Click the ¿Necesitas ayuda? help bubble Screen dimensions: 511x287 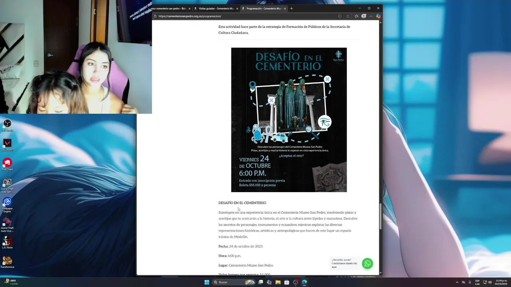(x=345, y=263)
